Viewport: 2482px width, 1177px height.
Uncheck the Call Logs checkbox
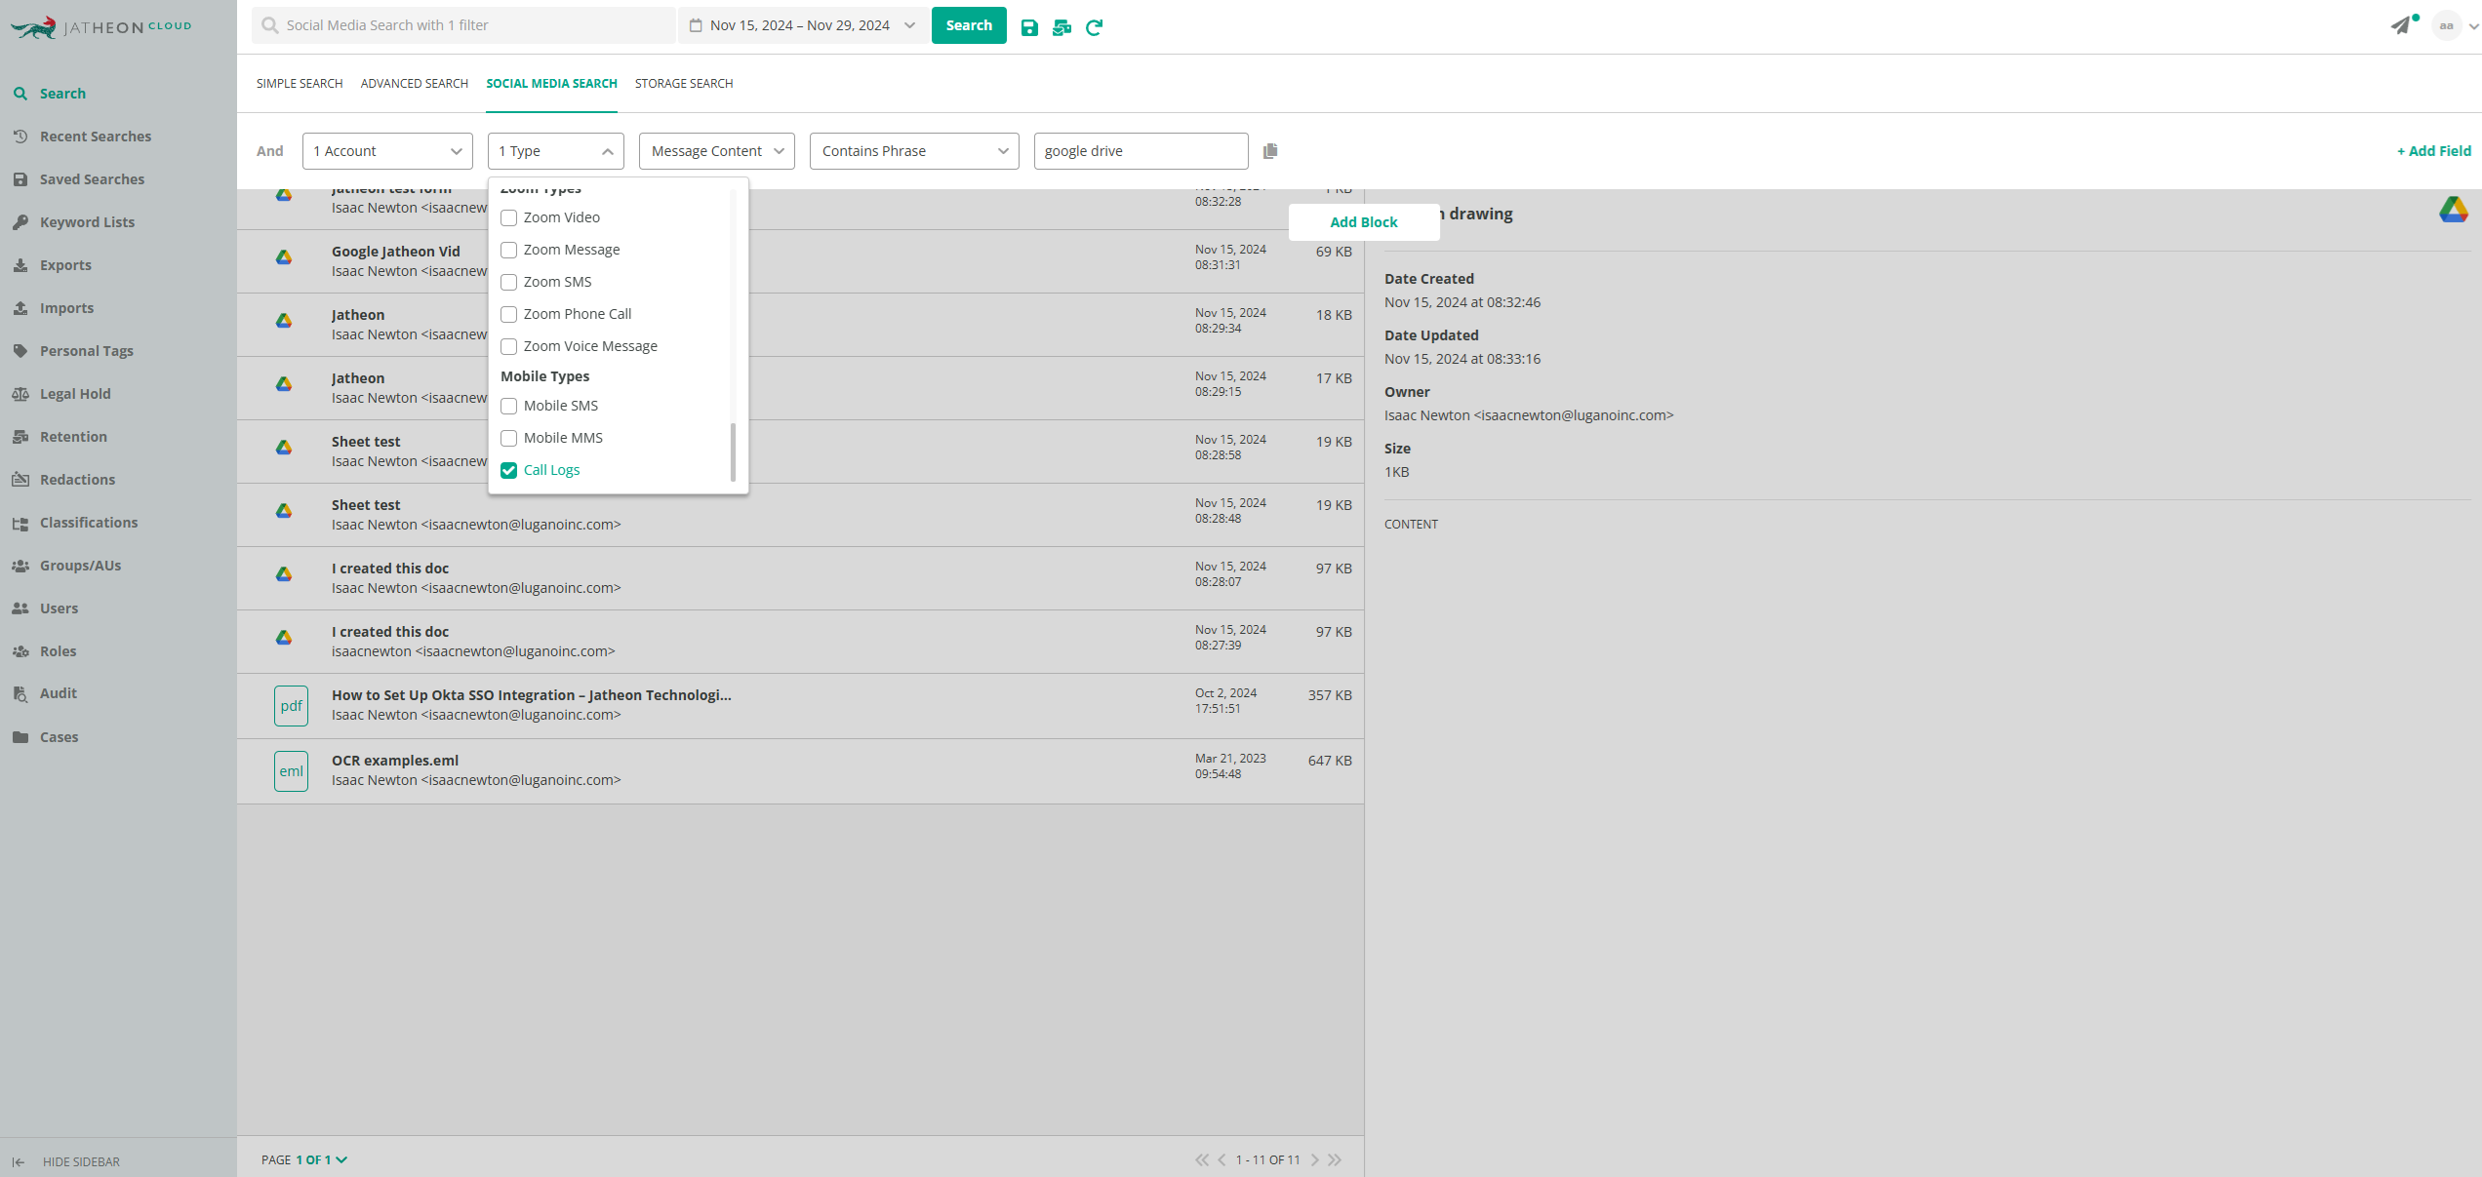click(x=508, y=470)
